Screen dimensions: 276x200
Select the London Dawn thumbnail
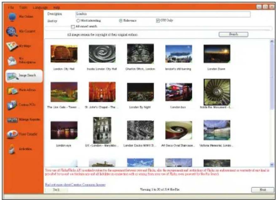217,54
